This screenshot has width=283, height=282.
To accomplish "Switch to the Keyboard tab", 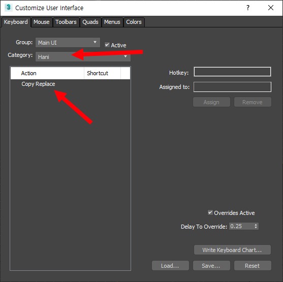I will pos(16,22).
